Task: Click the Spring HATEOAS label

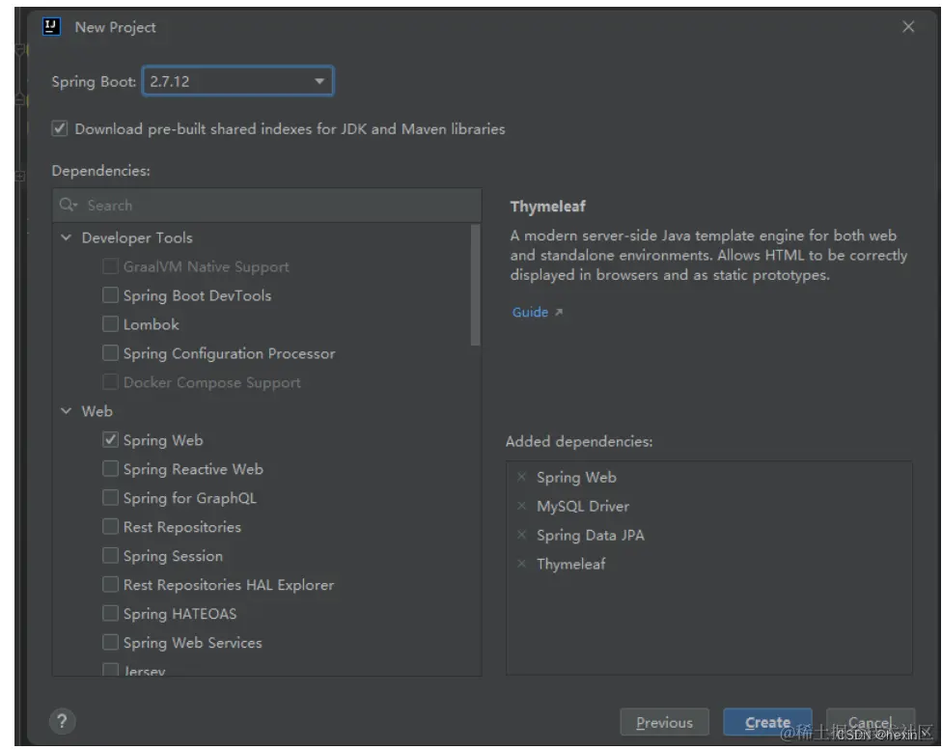Action: pyautogui.click(x=180, y=614)
